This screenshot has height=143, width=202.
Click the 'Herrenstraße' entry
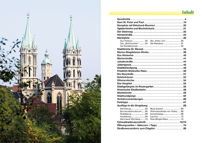pos(152,35)
